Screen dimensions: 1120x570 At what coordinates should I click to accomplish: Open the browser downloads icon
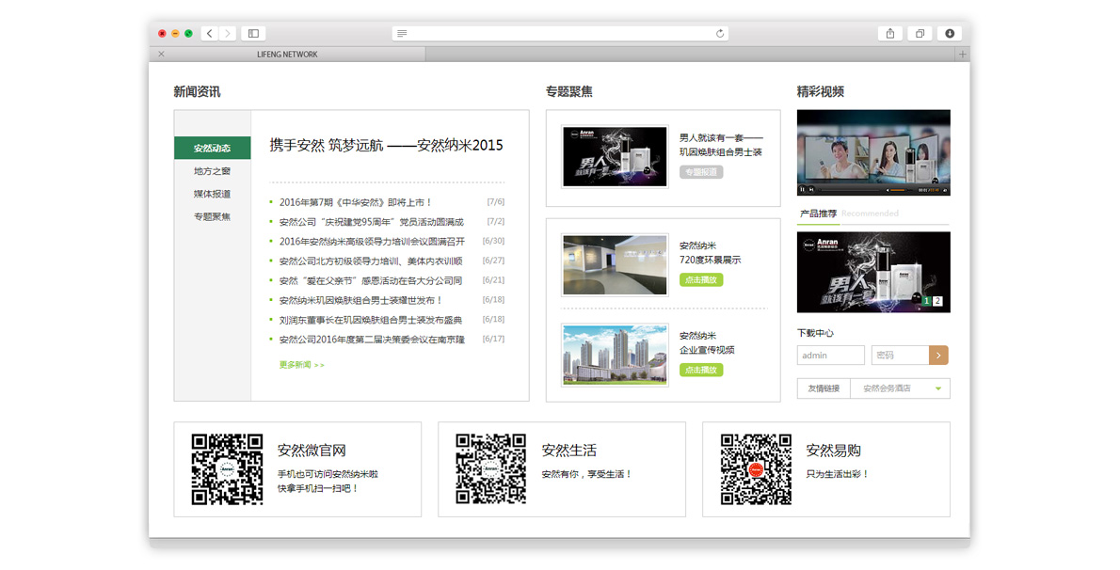pyautogui.click(x=950, y=34)
